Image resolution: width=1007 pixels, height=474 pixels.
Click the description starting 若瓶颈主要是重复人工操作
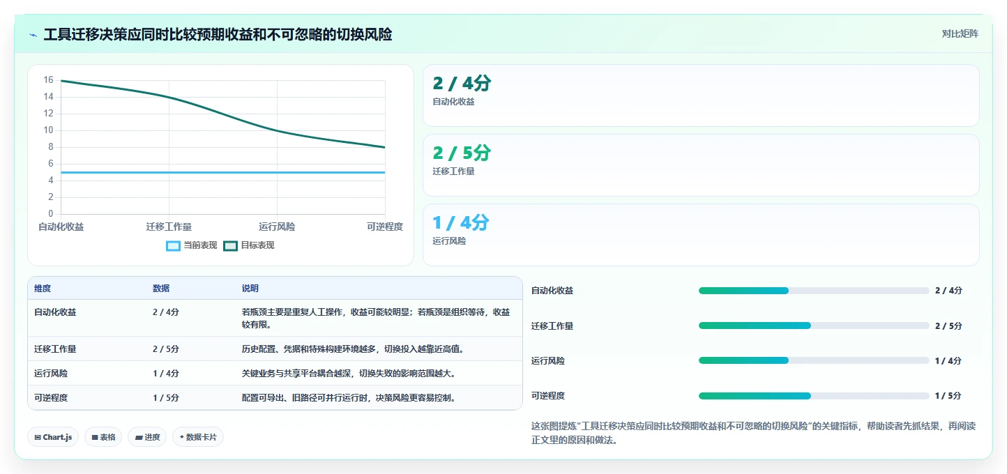point(376,319)
